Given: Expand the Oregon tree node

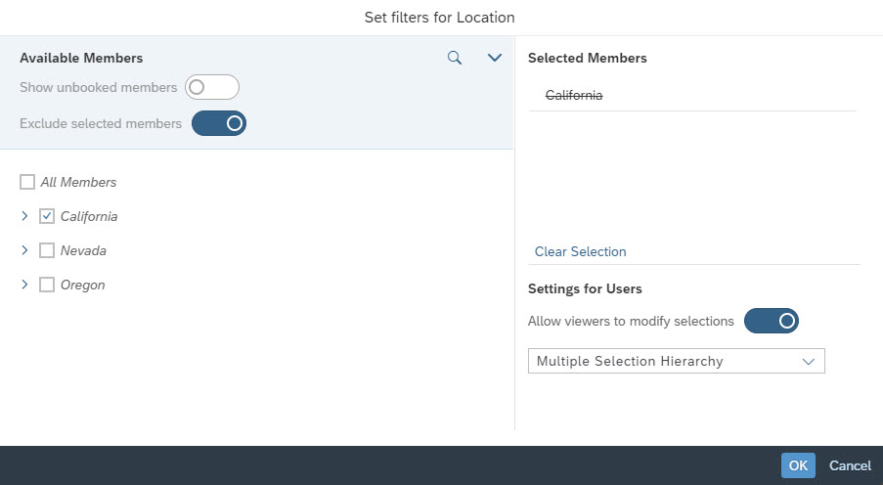Looking at the screenshot, I should (x=24, y=285).
